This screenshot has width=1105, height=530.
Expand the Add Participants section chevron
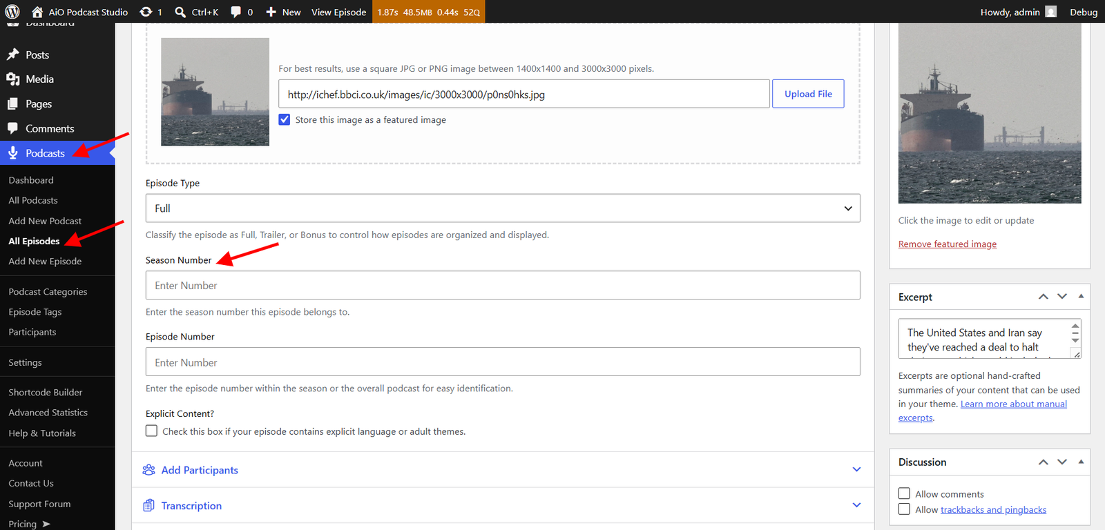pyautogui.click(x=856, y=470)
